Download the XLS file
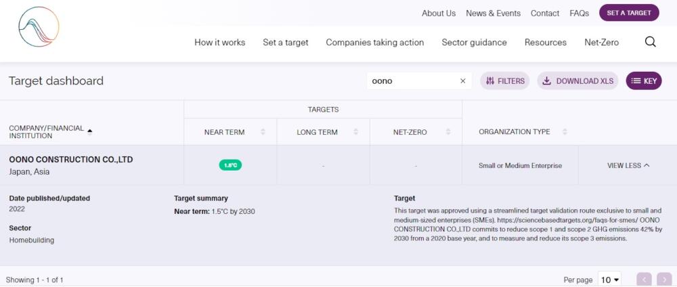 tap(577, 81)
